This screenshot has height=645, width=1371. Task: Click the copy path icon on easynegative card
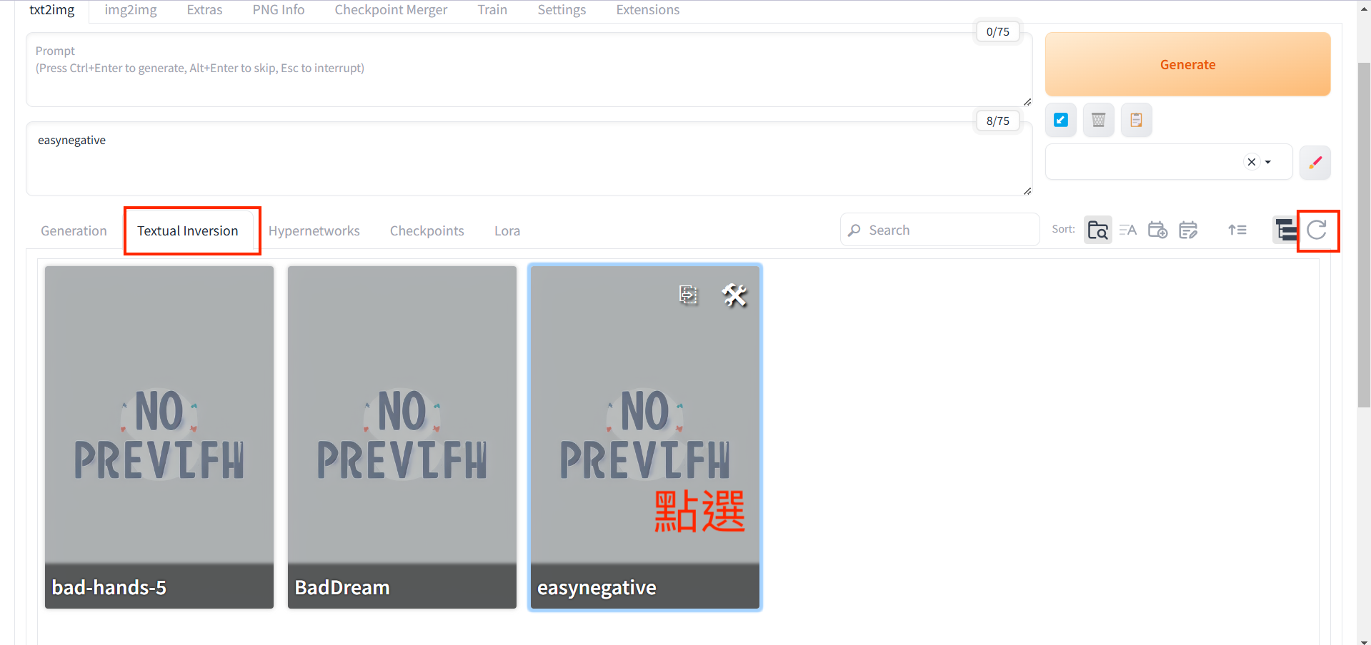point(688,295)
